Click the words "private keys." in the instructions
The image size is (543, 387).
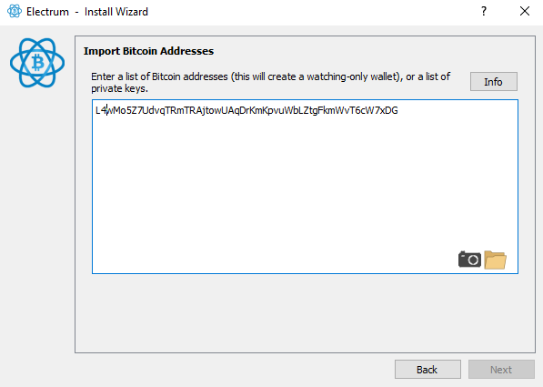click(119, 88)
